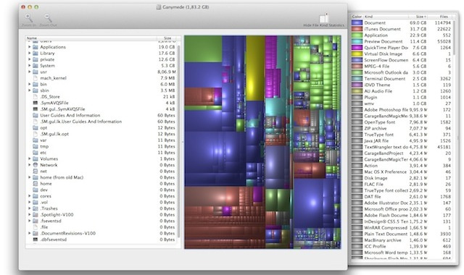464x275 pixels.
Task: Click the Virtual Disk Image yellow swatch
Action: 357,54
